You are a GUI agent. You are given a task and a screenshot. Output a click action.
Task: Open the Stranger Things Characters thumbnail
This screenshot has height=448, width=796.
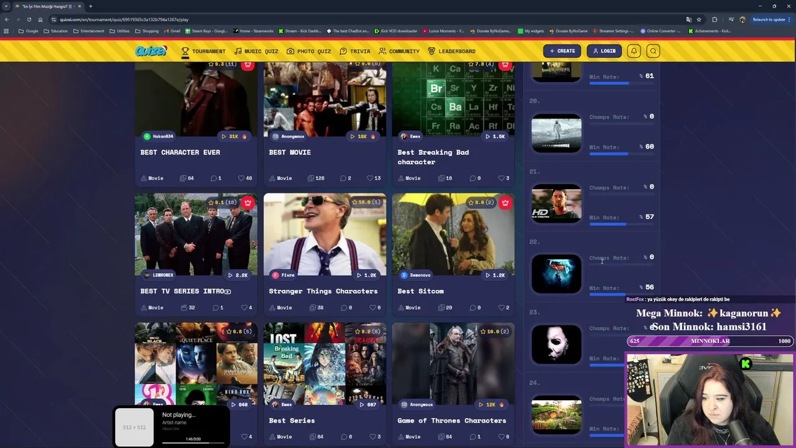[x=325, y=235]
